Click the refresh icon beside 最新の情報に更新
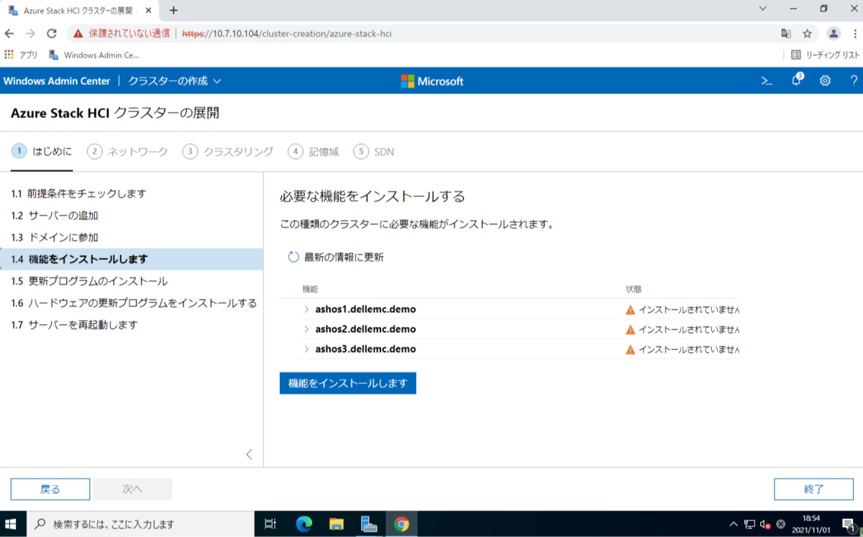 (293, 257)
